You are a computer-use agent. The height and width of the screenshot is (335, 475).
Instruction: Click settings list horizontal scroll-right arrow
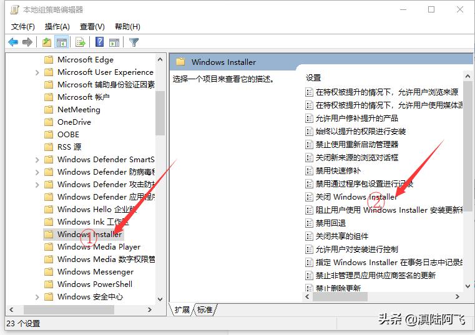point(458,296)
